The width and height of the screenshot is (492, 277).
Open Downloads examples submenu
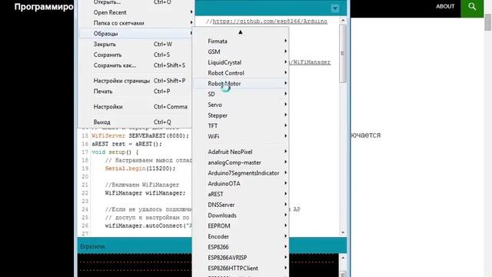pos(241,215)
